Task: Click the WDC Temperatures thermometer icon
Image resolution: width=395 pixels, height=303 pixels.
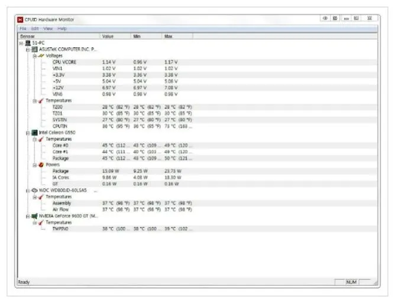Action: click(41, 197)
